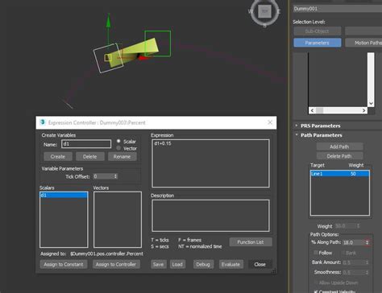Image resolution: width=382 pixels, height=293 pixels.
Task: Enable the Follow checkbox
Action: point(316,253)
